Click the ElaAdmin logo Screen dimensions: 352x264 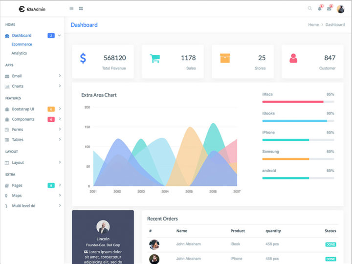click(x=32, y=9)
